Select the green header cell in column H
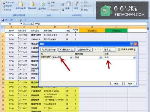This screenshot has height=112, width=150. click(116, 31)
